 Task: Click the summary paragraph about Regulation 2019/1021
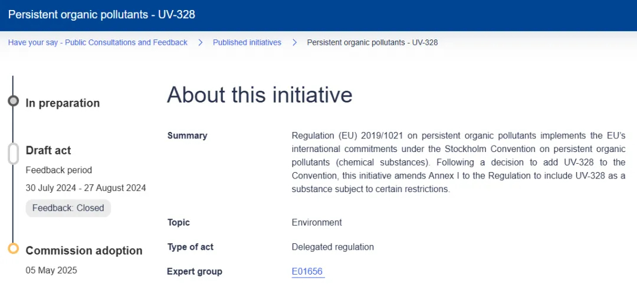[458, 163]
